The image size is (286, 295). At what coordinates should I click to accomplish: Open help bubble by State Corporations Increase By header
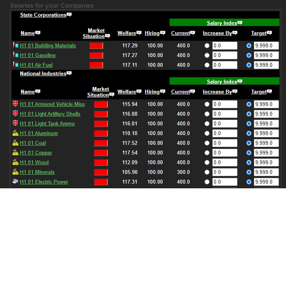coord(235,33)
